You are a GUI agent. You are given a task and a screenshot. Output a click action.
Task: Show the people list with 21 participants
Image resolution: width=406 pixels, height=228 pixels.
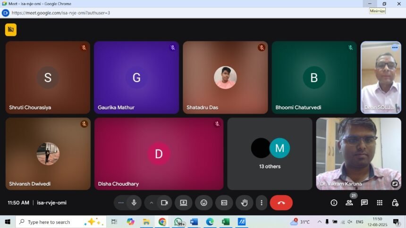coord(349,203)
